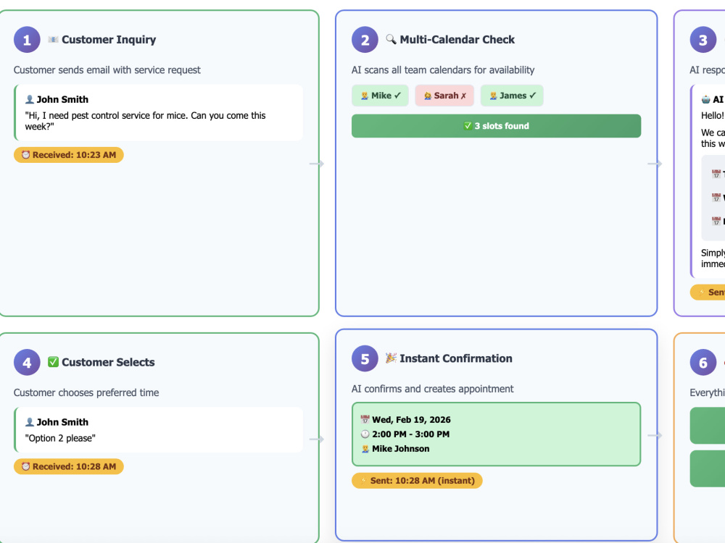Click "Customer chooses preferred time" text
Image resolution: width=725 pixels, height=543 pixels.
[86, 393]
